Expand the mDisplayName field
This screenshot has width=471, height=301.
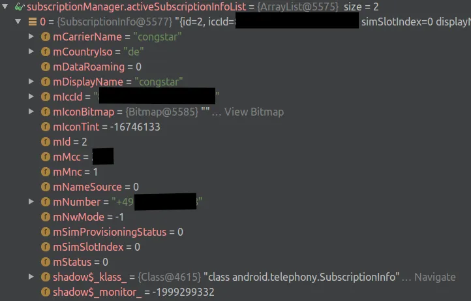pyautogui.click(x=31, y=82)
